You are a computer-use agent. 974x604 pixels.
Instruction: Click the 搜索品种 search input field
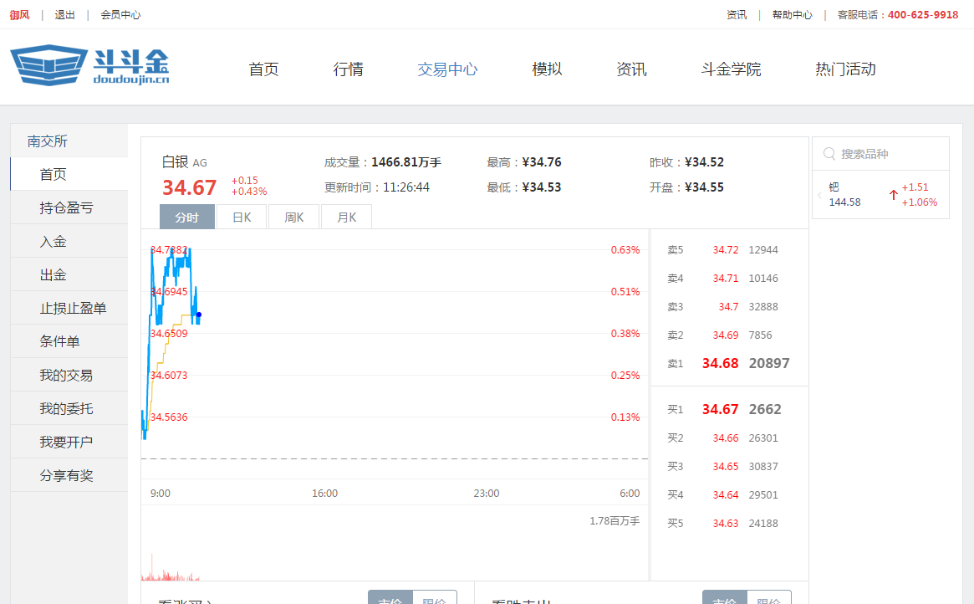click(878, 153)
